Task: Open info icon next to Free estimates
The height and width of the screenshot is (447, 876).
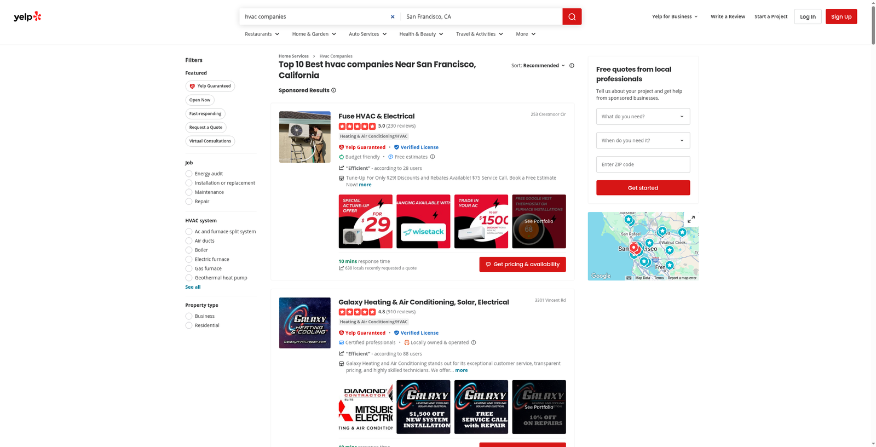Action: [433, 157]
